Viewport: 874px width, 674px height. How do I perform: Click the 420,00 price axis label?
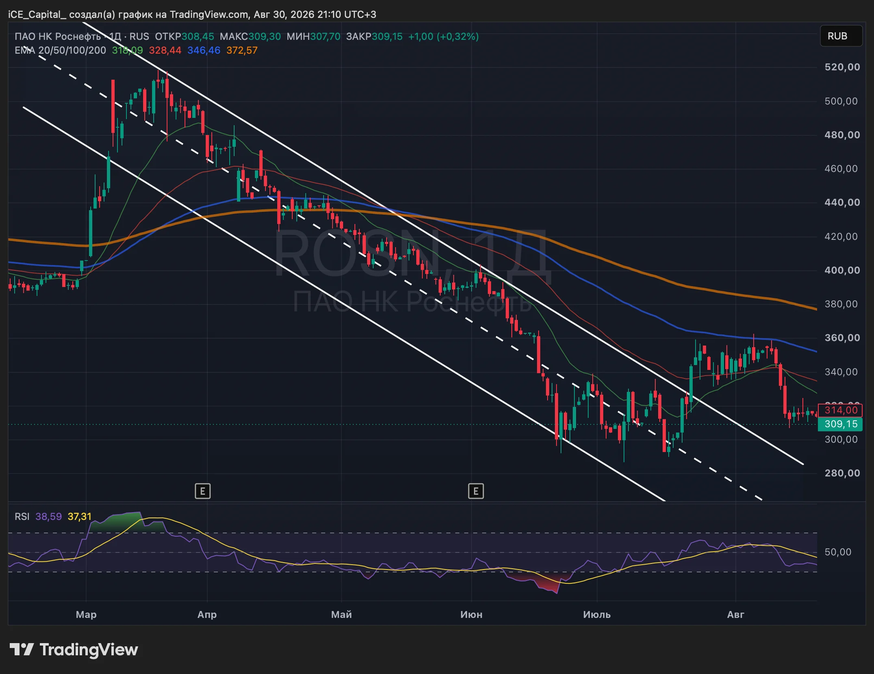[x=841, y=237]
